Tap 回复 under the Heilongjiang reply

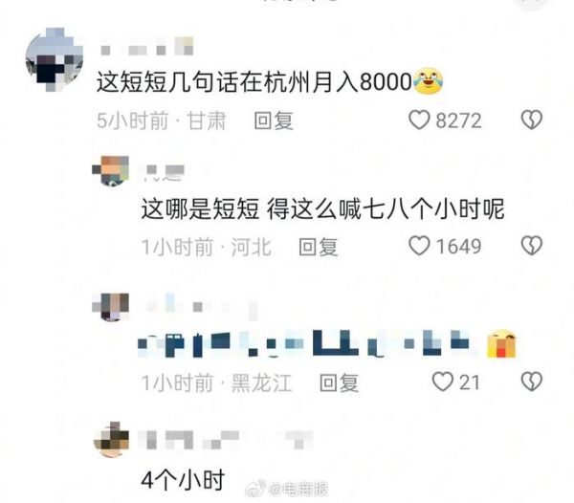[x=339, y=383]
